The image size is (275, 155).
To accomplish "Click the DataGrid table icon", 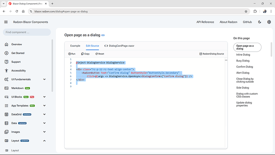I will point(6,114).
